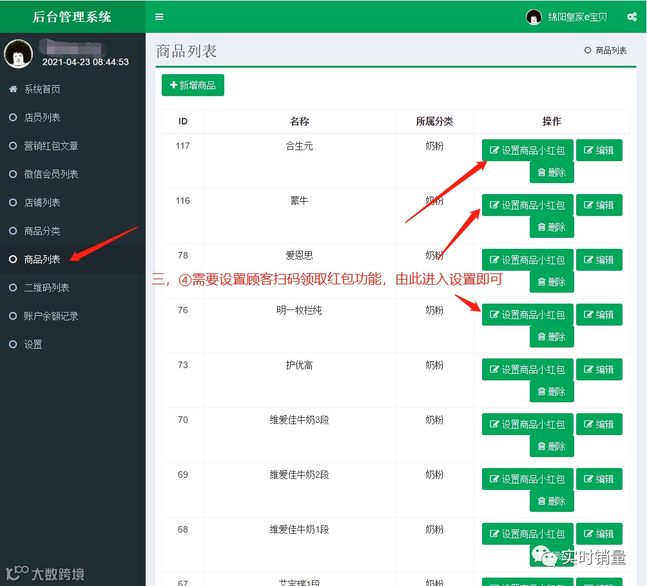Image resolution: width=647 pixels, height=586 pixels.
Task: Click 设置商品小红包 for 明一牧栏纯
Action: click(527, 315)
